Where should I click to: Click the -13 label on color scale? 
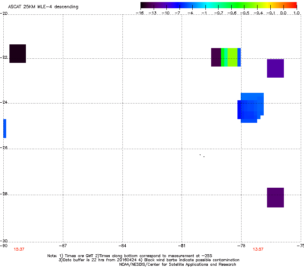tap(152, 13)
